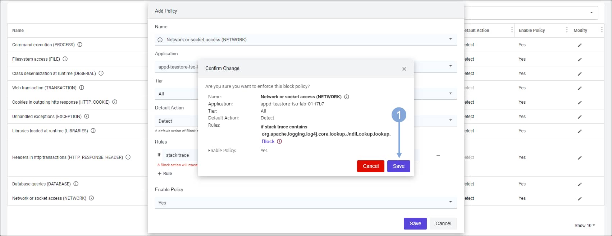Click pencil icon for Database queries row

580,184
